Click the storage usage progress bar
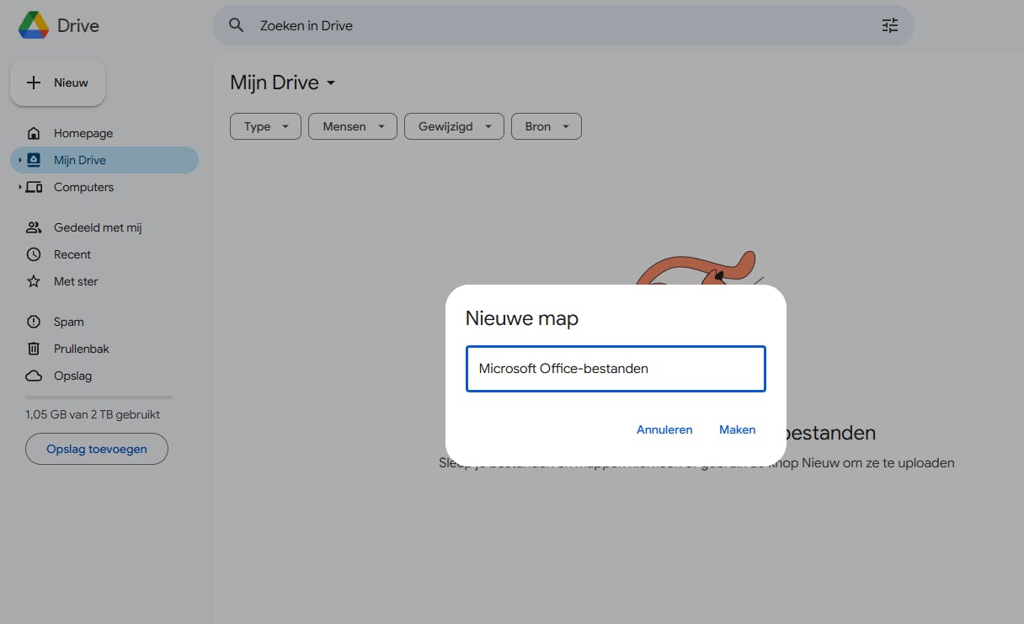Viewport: 1024px width, 624px height. (x=99, y=397)
